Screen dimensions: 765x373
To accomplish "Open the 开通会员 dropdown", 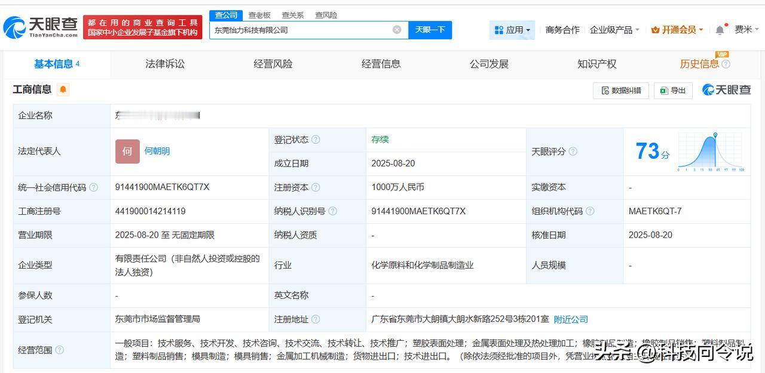I will [x=677, y=30].
